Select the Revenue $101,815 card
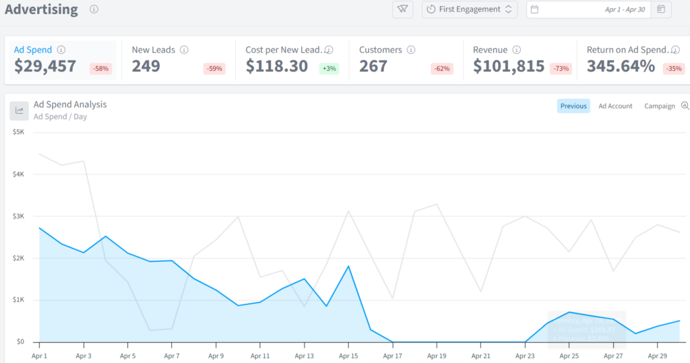The height and width of the screenshot is (363, 690). point(520,61)
